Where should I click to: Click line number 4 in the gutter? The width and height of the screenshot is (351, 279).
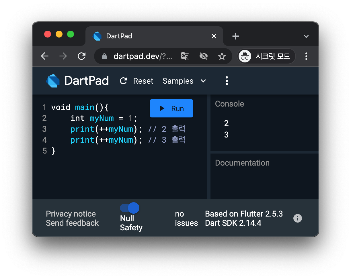(x=44, y=140)
